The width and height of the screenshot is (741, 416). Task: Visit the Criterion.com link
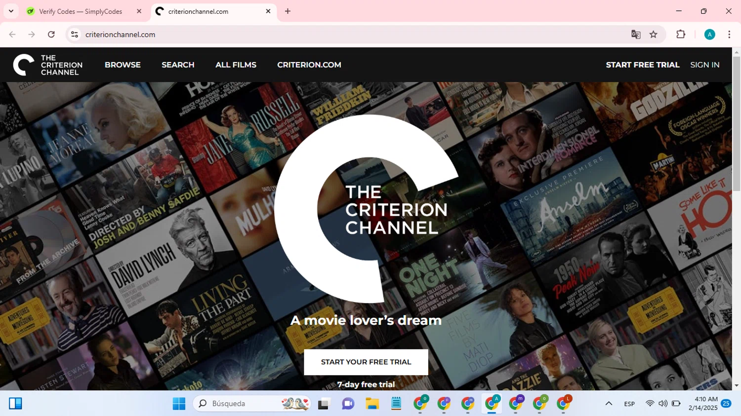pyautogui.click(x=309, y=65)
